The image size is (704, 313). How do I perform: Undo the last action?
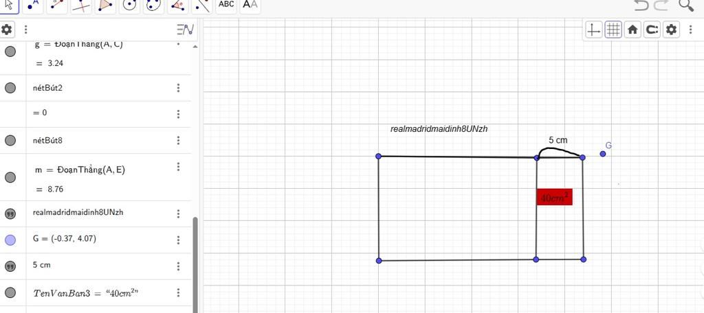[x=641, y=5]
